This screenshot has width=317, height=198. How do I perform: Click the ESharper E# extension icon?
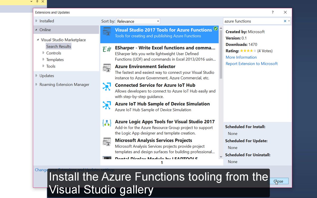107,49
